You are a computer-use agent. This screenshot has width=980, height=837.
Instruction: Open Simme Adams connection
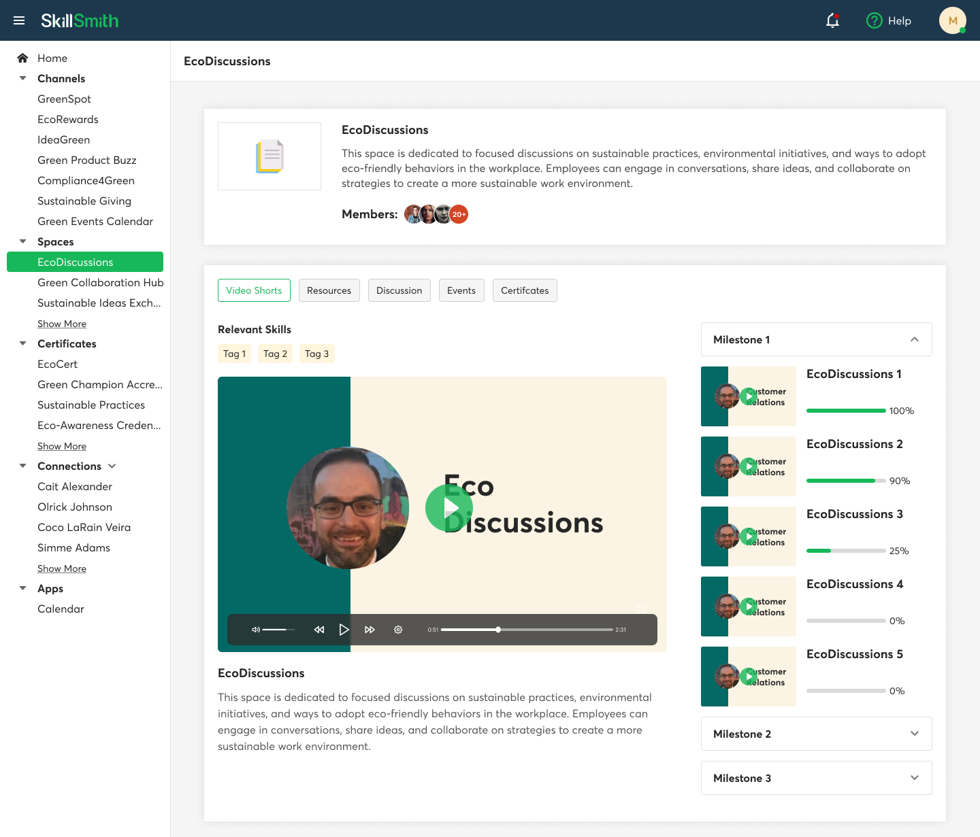coord(73,547)
